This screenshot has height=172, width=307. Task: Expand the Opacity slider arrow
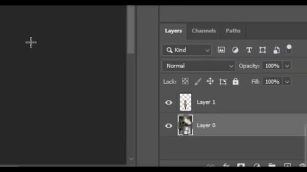pos(287,66)
